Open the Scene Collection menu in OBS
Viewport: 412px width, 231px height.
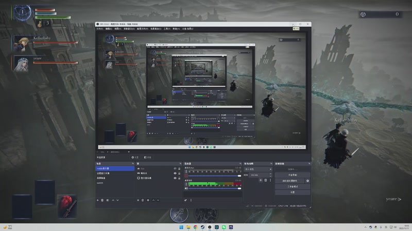click(x=156, y=29)
